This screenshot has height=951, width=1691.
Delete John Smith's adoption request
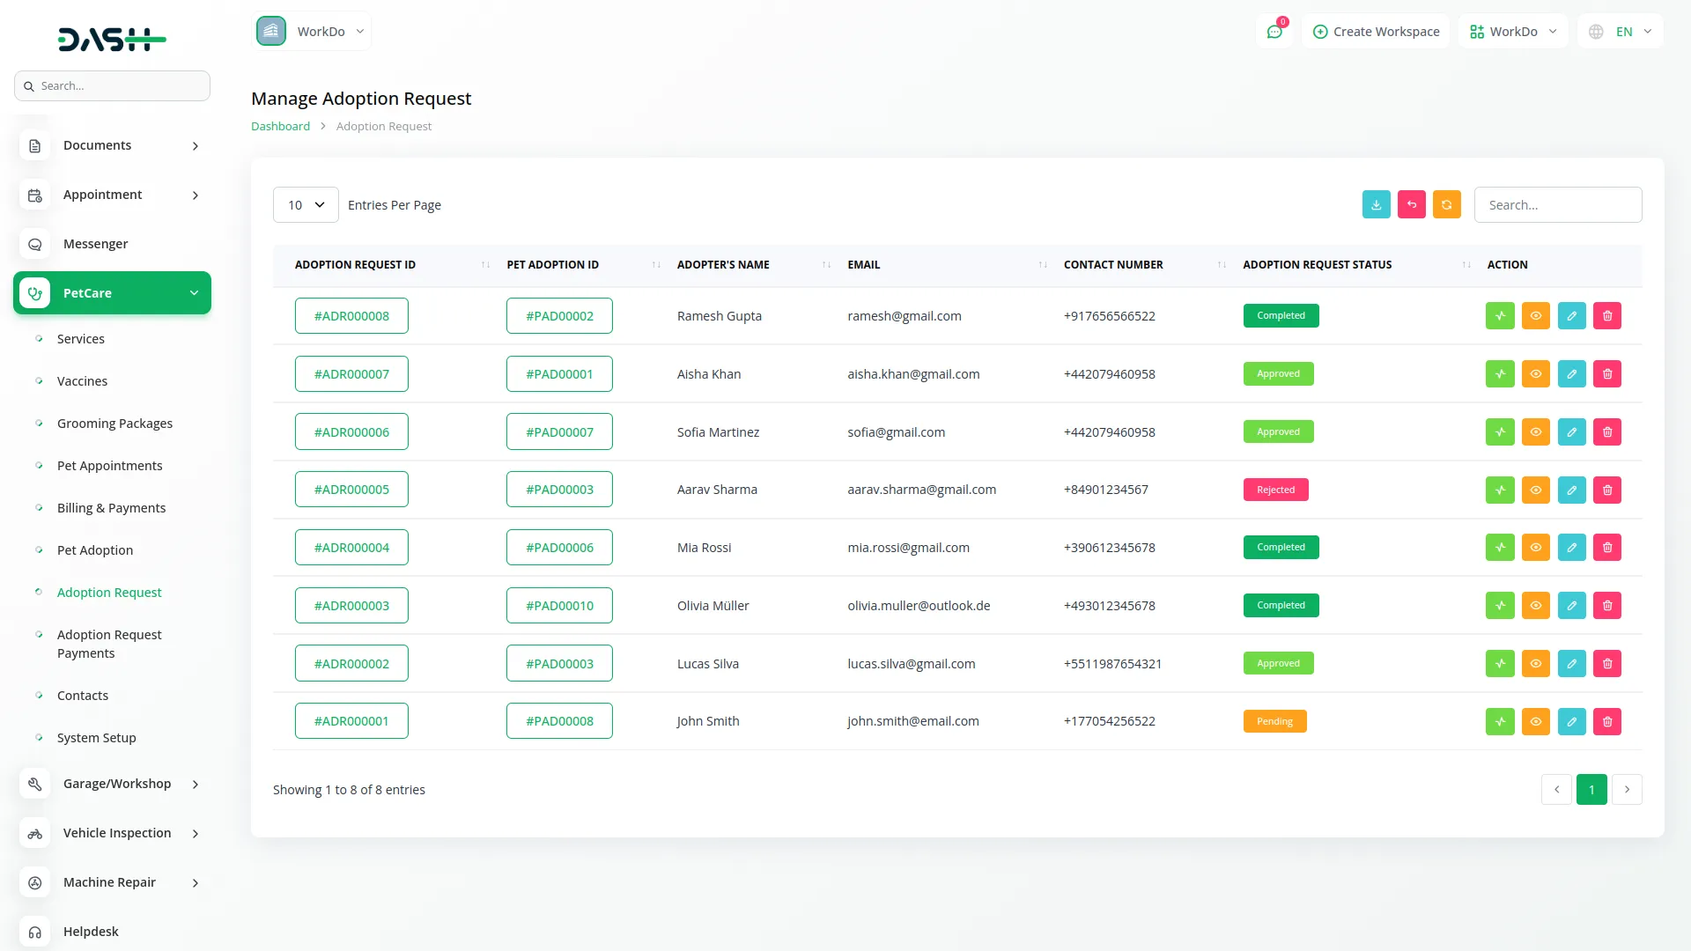pos(1606,721)
